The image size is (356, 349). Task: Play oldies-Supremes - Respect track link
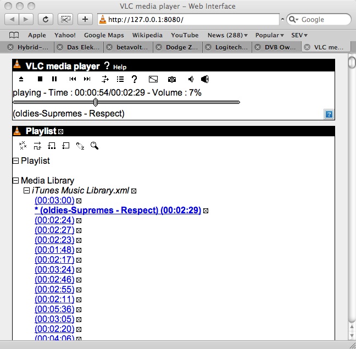tap(118, 210)
